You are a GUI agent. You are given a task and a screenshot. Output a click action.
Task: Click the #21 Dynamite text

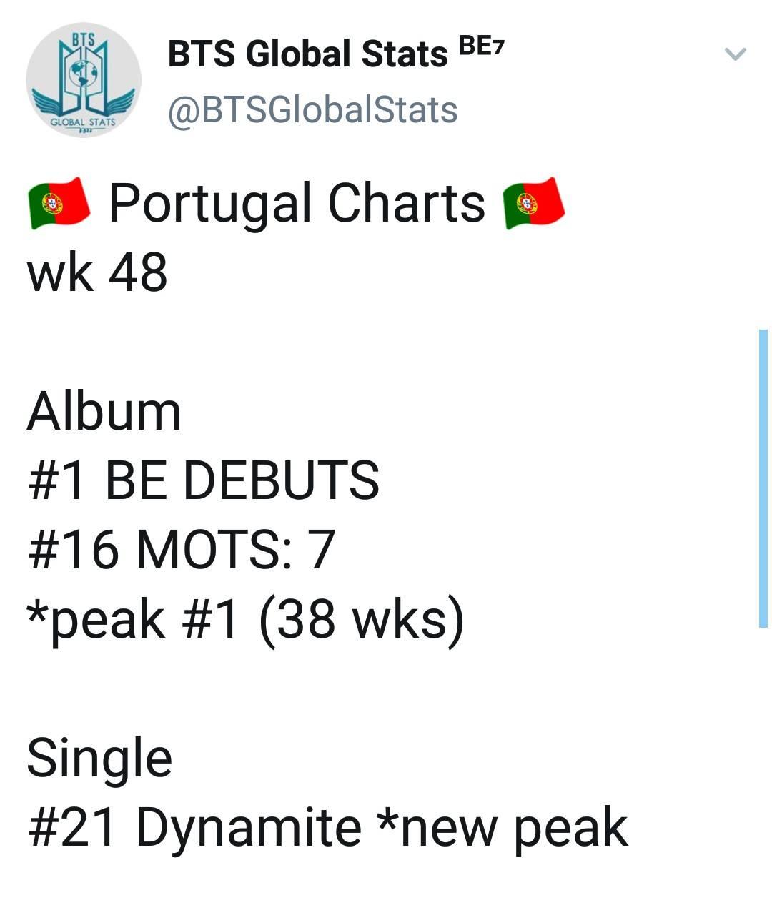tap(194, 827)
